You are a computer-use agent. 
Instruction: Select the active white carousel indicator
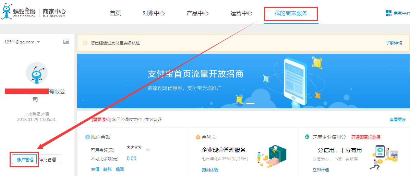[x=250, y=104]
